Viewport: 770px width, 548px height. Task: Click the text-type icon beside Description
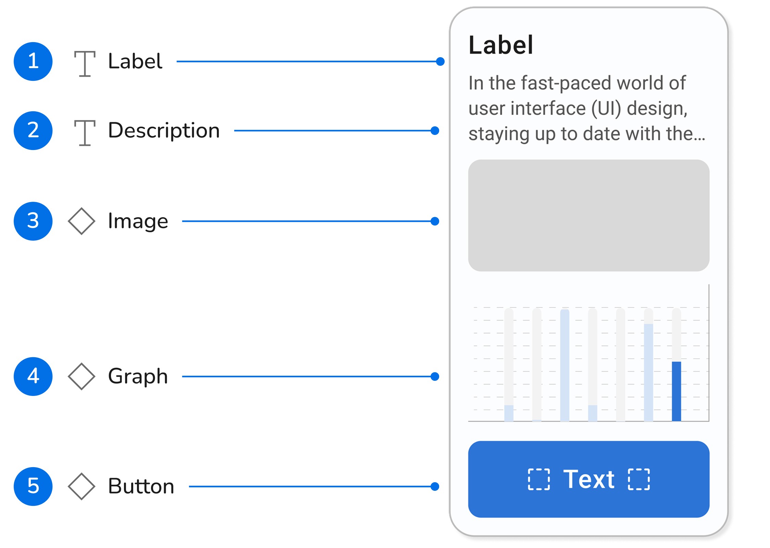tap(85, 133)
